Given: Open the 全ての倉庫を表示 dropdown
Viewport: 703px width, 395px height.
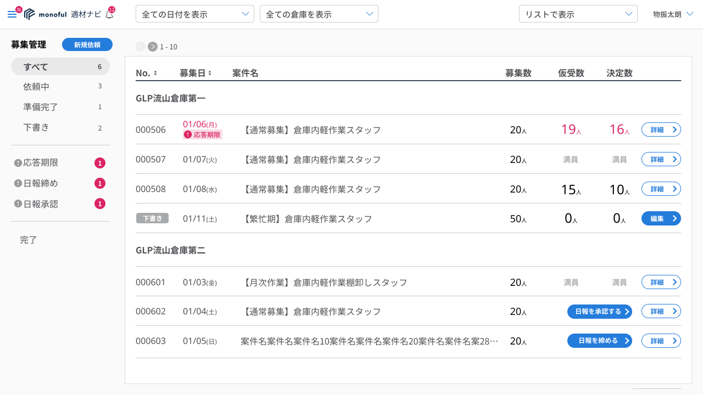Looking at the screenshot, I should coord(319,14).
